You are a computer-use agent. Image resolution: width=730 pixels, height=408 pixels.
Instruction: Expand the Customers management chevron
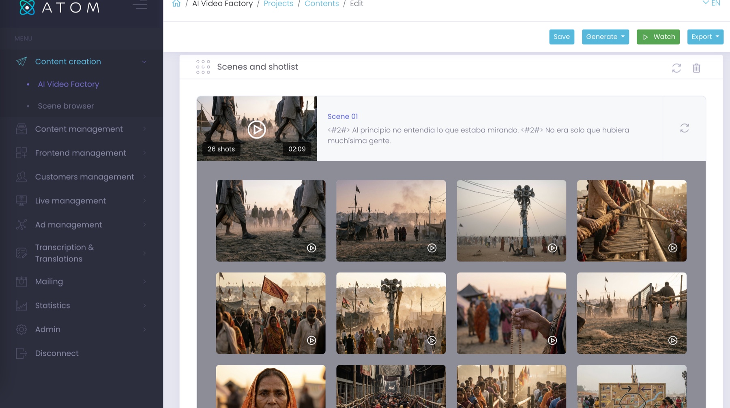[144, 177]
